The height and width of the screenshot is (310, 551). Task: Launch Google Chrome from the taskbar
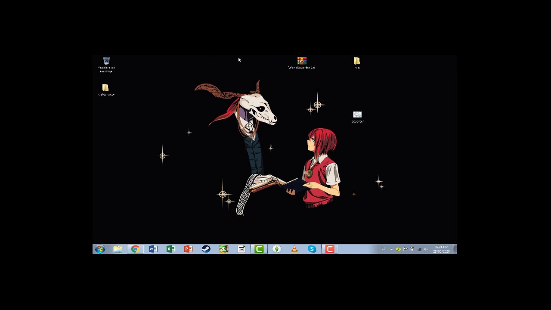[135, 249]
